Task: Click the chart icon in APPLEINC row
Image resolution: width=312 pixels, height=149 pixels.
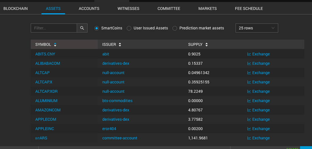Action: point(249,129)
